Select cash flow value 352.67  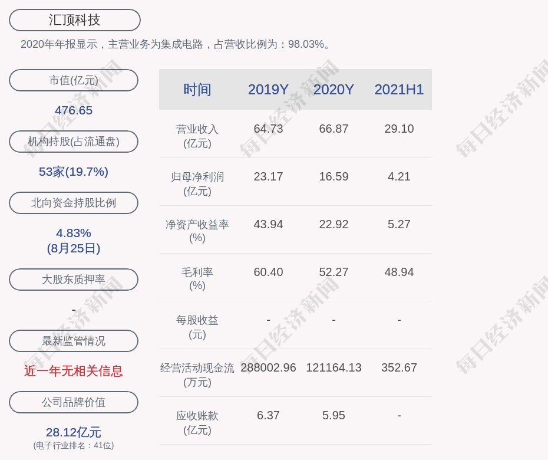pyautogui.click(x=399, y=367)
